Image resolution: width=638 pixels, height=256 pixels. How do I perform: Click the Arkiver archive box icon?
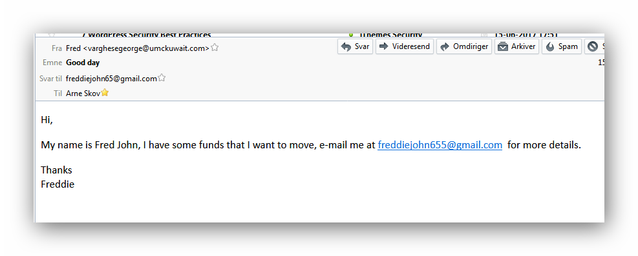[x=503, y=46]
